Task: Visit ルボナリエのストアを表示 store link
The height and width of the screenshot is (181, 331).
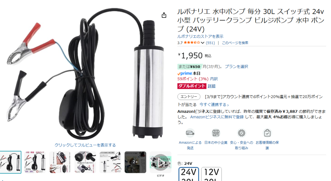Action: tap(200, 37)
